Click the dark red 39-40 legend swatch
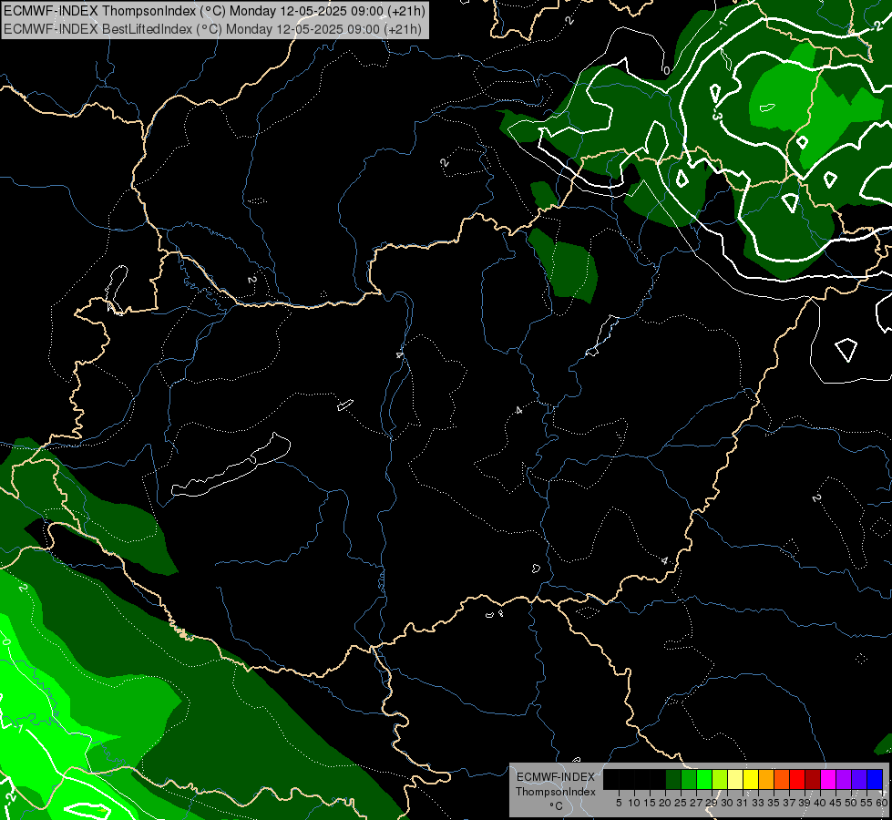 [x=813, y=779]
